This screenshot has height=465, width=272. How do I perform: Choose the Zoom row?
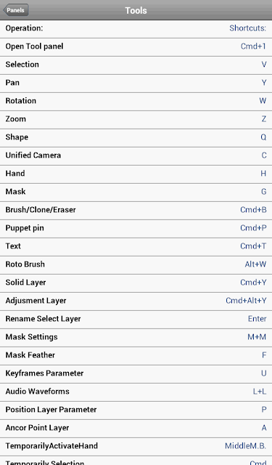[136, 120]
